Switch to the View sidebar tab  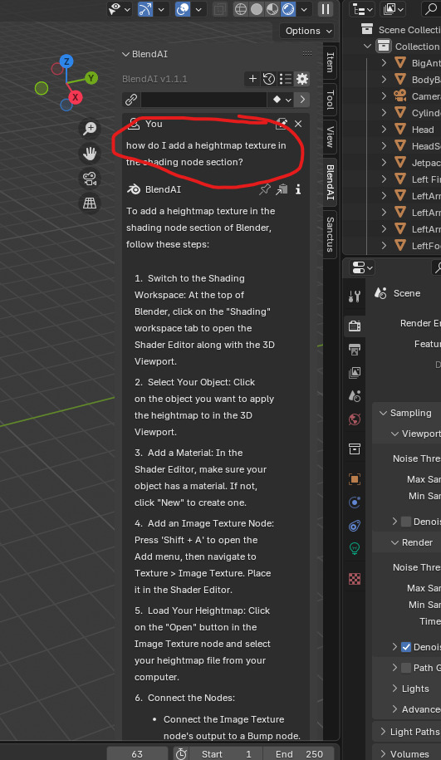point(330,137)
